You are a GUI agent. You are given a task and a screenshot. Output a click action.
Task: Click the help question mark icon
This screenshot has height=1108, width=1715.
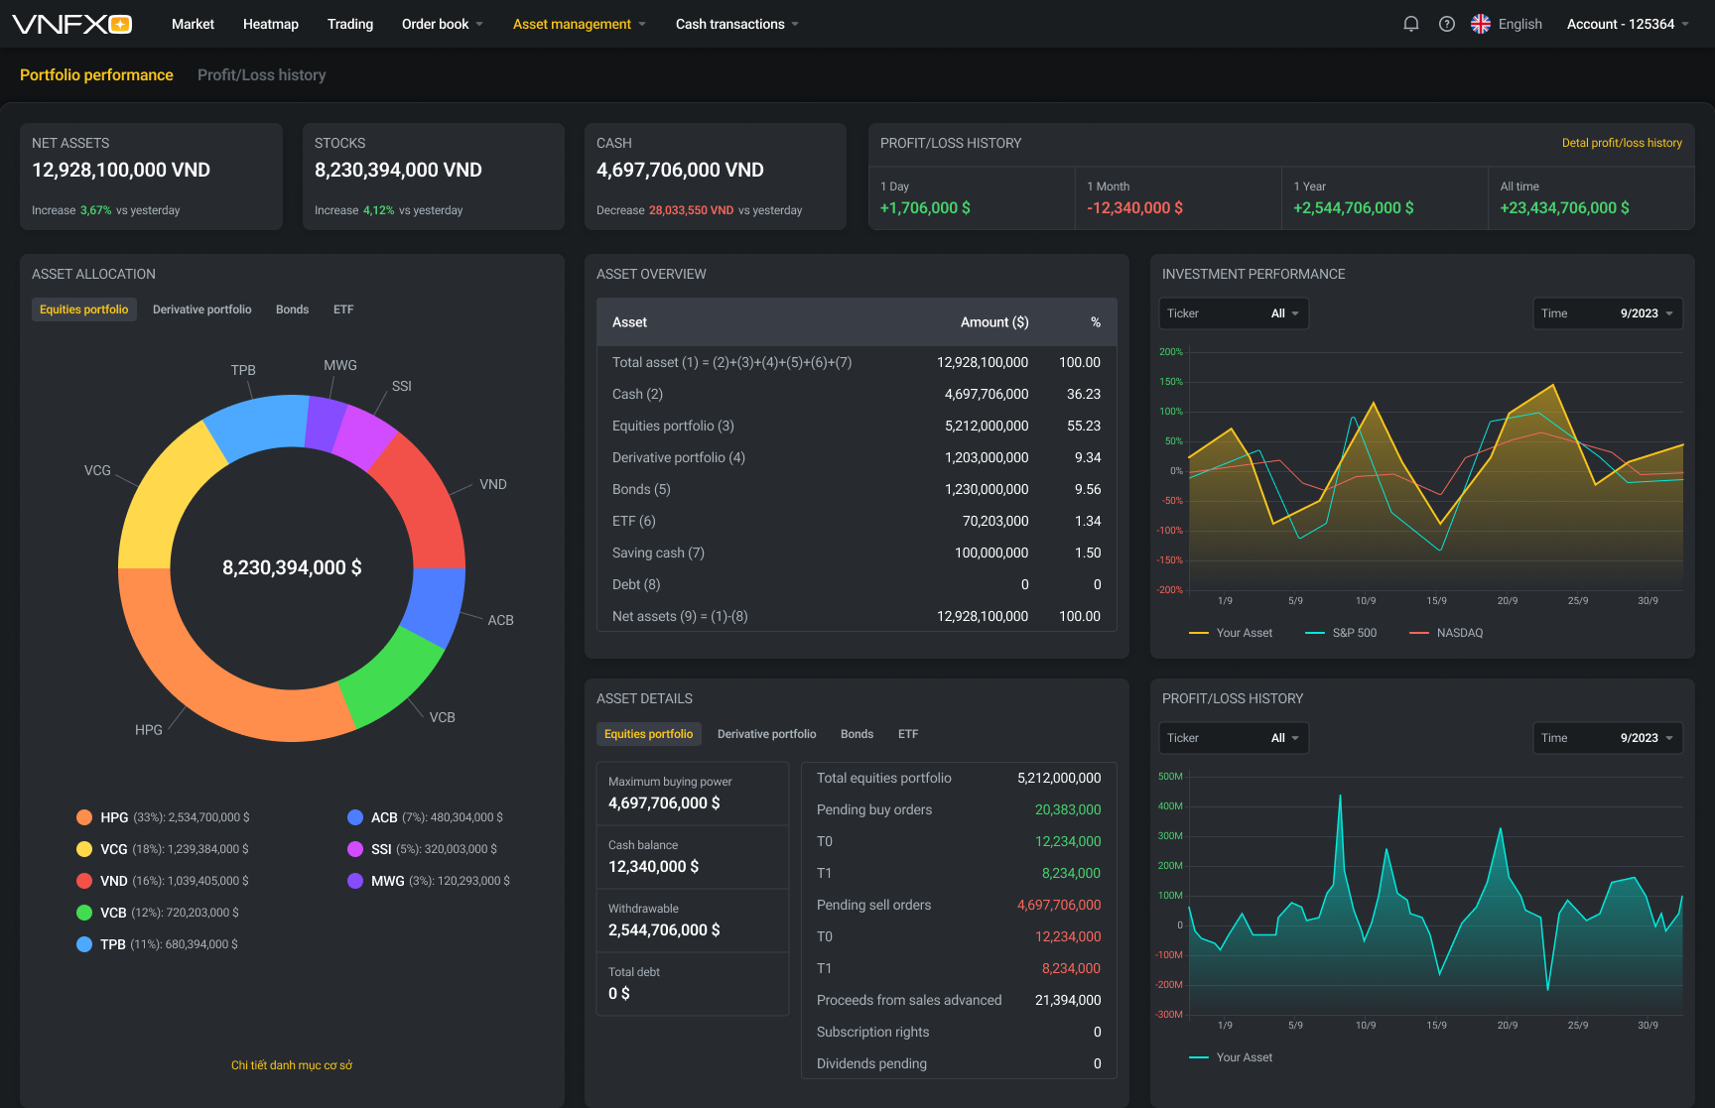pyautogui.click(x=1446, y=23)
